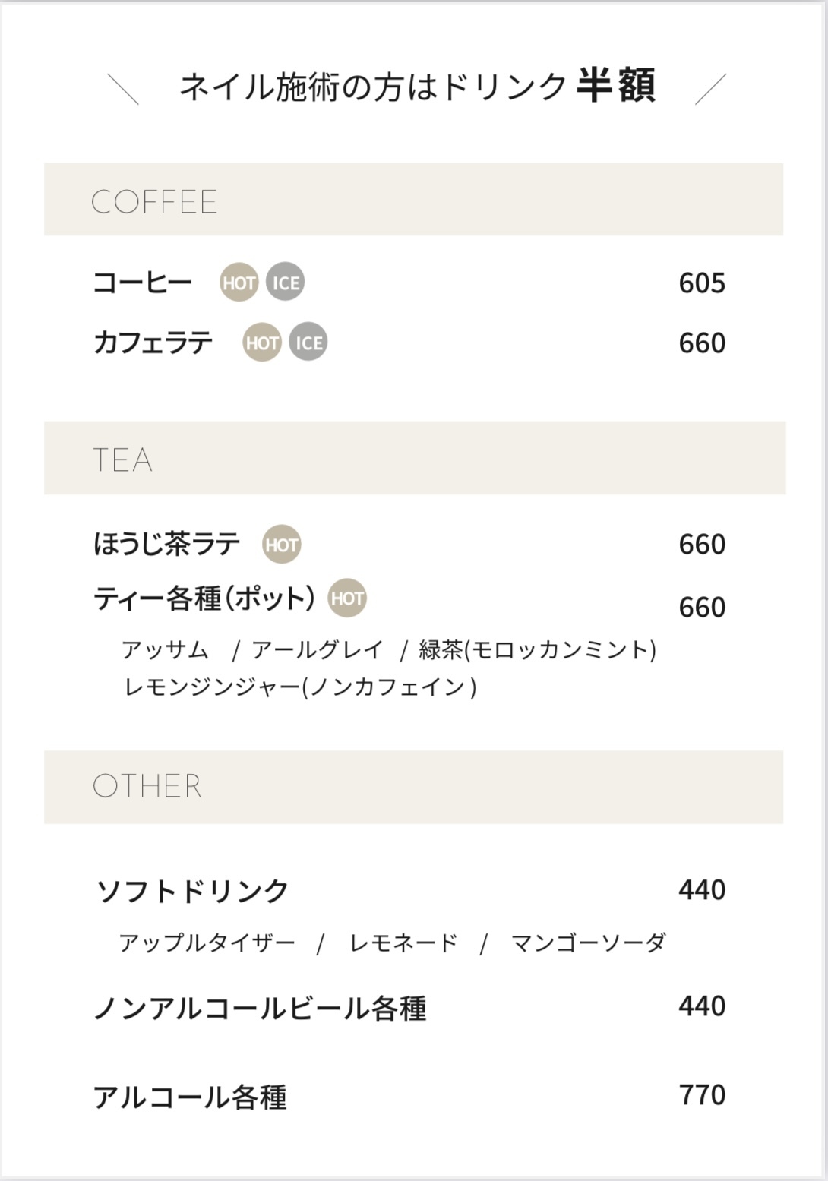Screen dimensions: 828x1181
Task: Click the 770 price for アルコール各種
Action: (x=702, y=1094)
